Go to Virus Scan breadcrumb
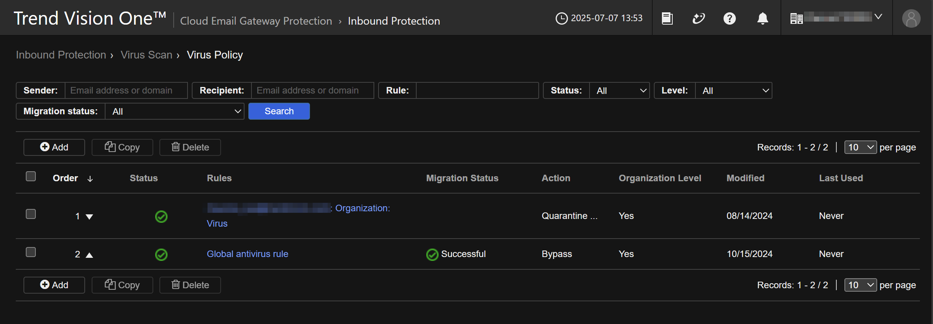933x324 pixels. coord(146,55)
